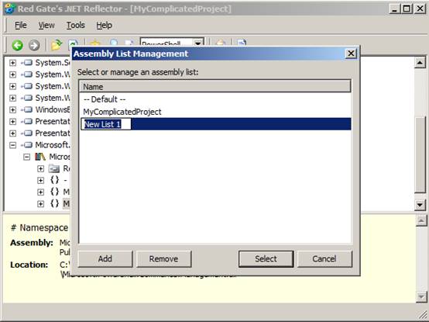The image size is (429, 322).
Task: Click the # Namespace heading
Action: click(39, 228)
